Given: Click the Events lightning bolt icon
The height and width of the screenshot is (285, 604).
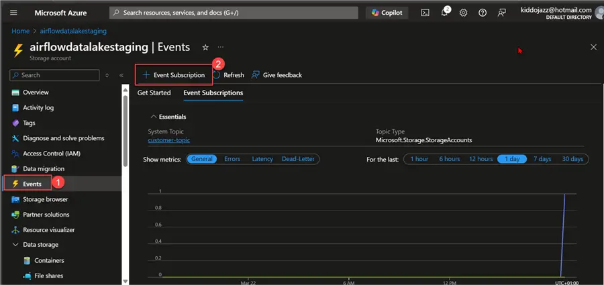Looking at the screenshot, I should (15, 184).
